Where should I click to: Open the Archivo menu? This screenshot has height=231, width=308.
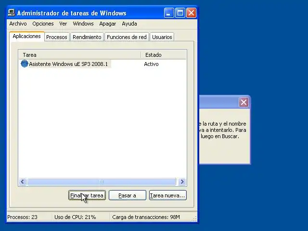tap(18, 24)
